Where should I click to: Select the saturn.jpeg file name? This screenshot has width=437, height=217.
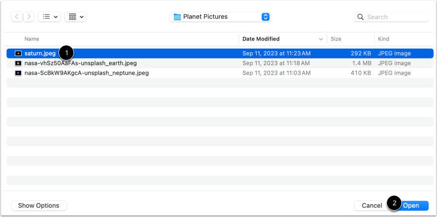click(x=40, y=53)
